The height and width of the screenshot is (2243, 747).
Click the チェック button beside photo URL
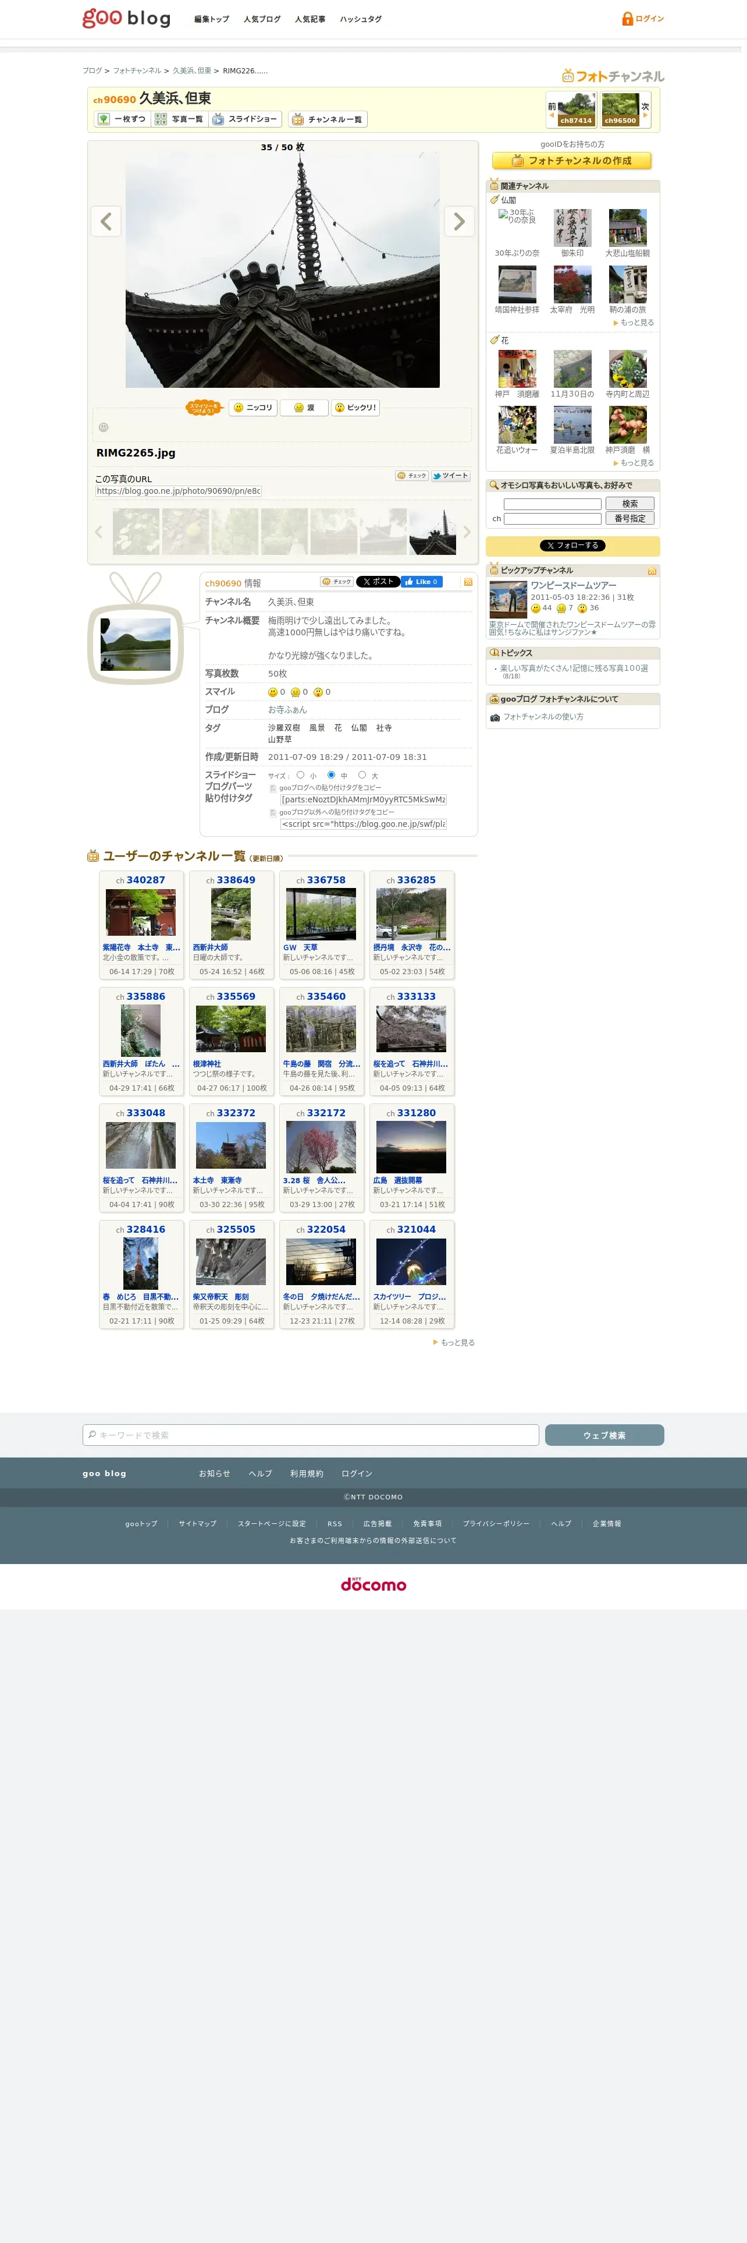click(411, 475)
